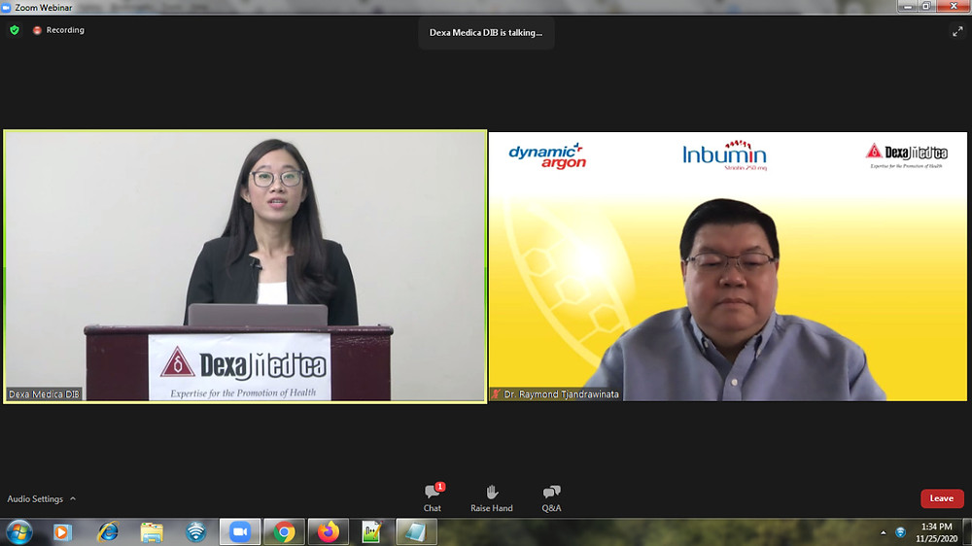
Task: Open Audio Settings label
Action: tap(35, 499)
